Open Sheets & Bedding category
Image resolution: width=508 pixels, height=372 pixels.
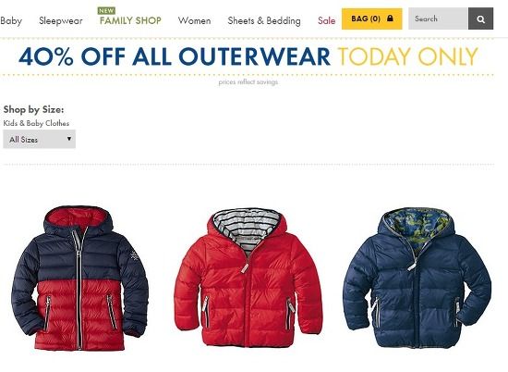pos(264,20)
